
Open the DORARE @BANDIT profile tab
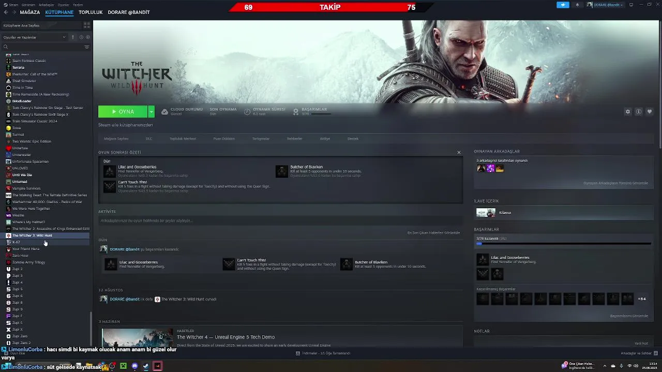coord(129,12)
